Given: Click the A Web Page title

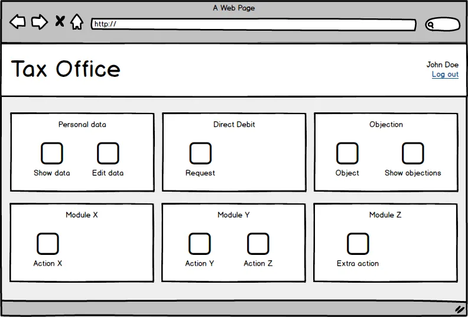Looking at the screenshot, I should click(234, 8).
